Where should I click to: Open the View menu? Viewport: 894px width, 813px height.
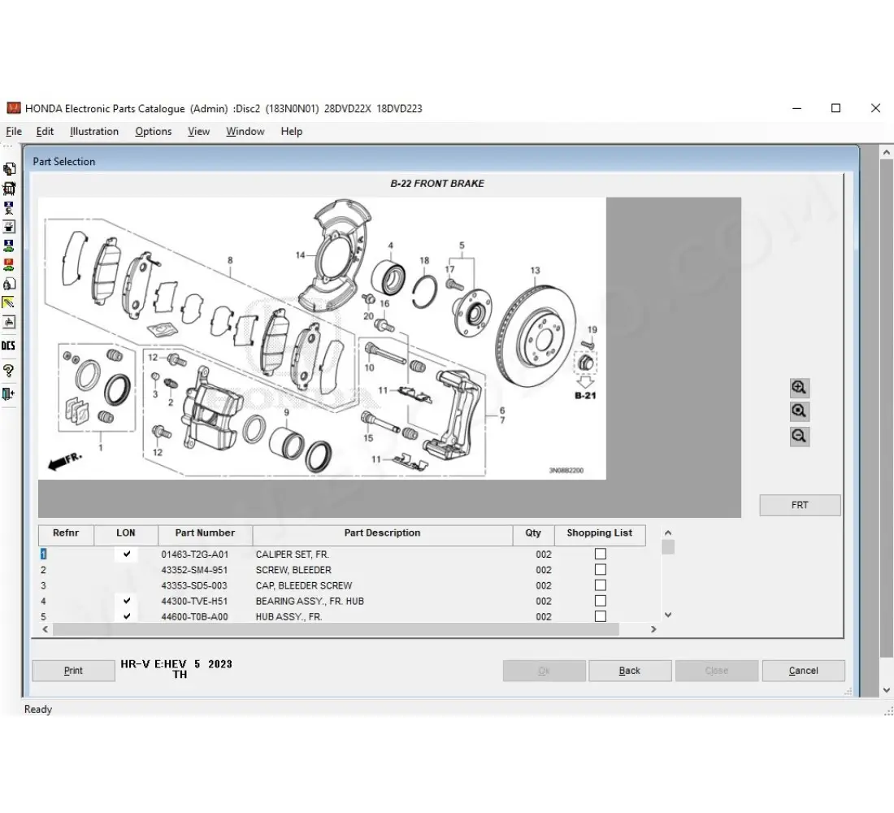pyautogui.click(x=199, y=131)
